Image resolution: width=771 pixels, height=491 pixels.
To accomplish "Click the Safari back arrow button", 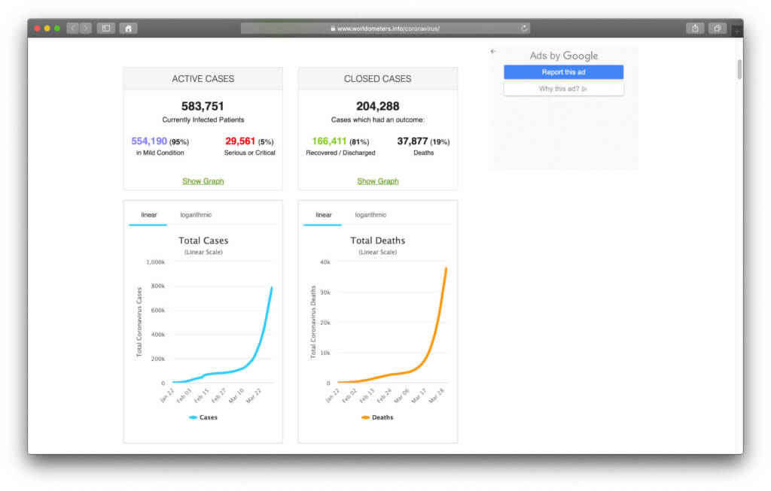I will (73, 29).
